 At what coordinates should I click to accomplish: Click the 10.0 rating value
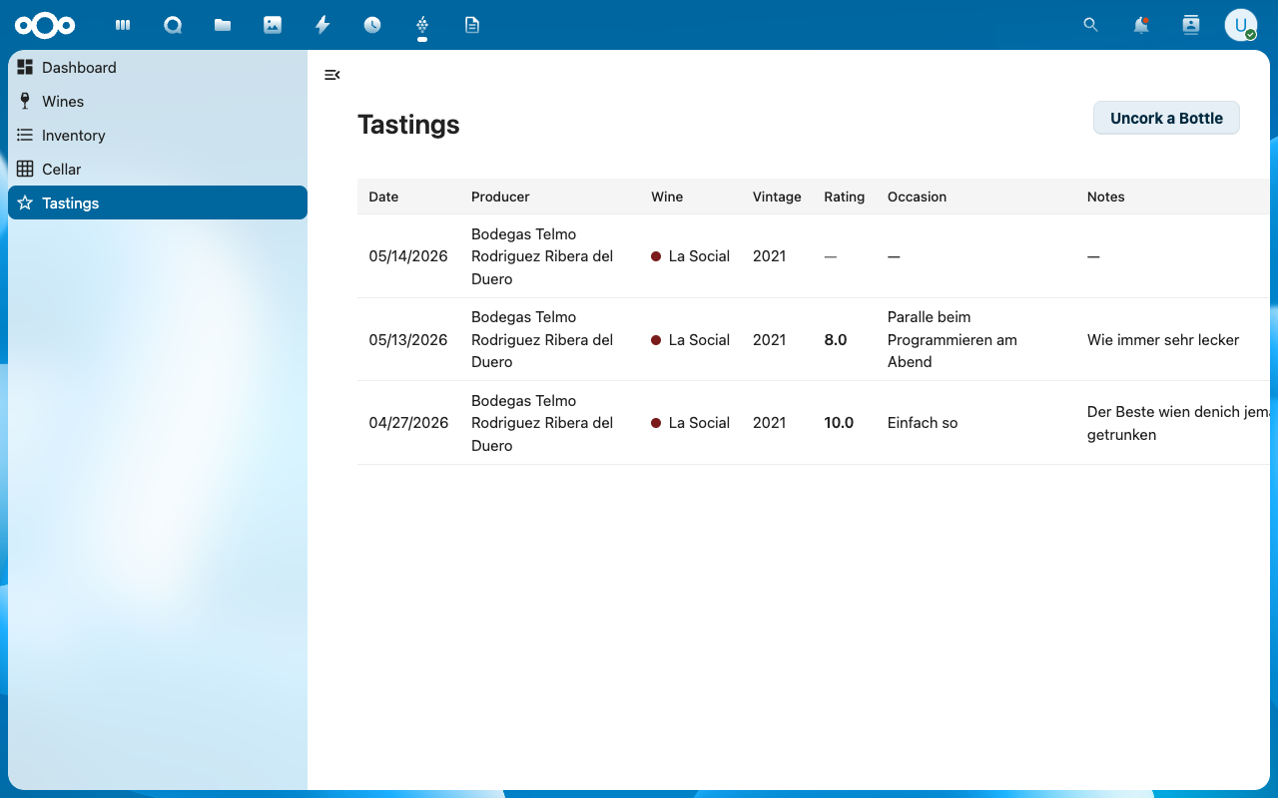[x=839, y=423]
